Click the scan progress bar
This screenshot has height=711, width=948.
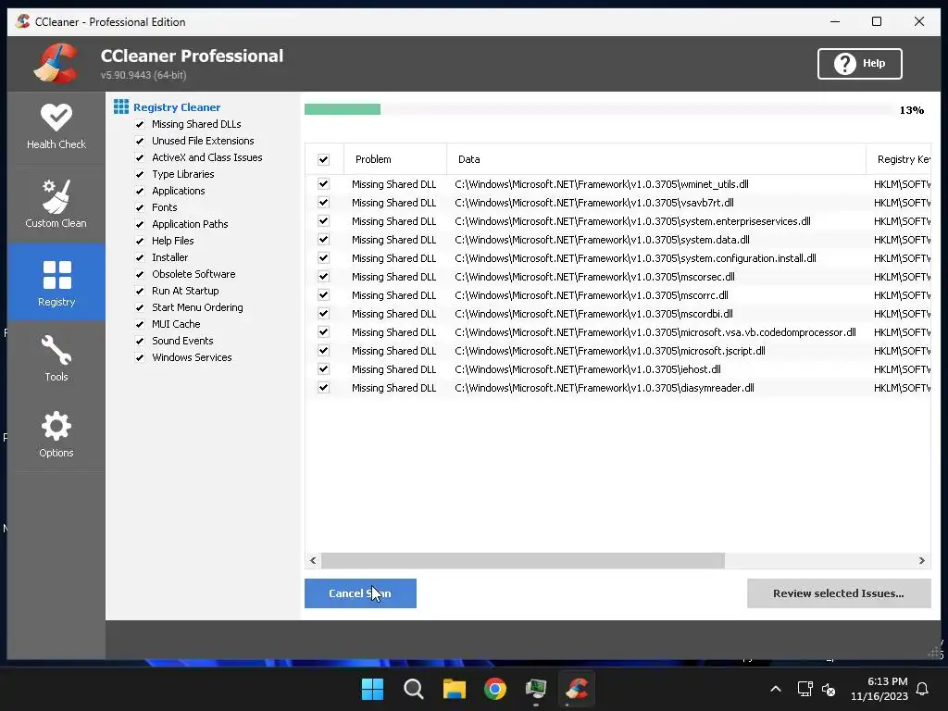pos(600,109)
